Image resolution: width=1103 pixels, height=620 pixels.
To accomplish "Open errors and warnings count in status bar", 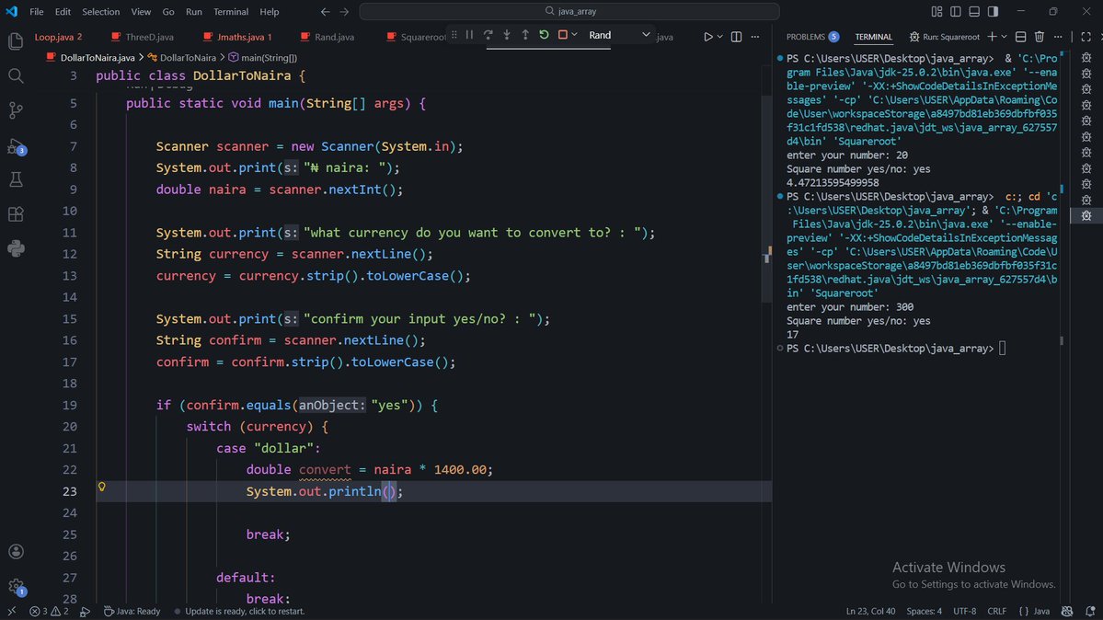I will 49,611.
